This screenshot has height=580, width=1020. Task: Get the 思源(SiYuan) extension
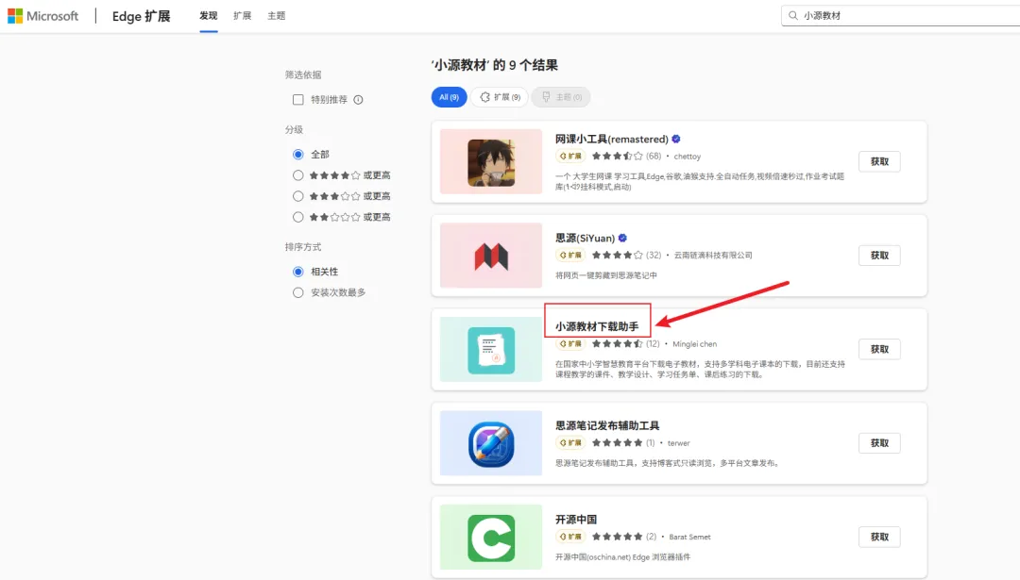[879, 256]
